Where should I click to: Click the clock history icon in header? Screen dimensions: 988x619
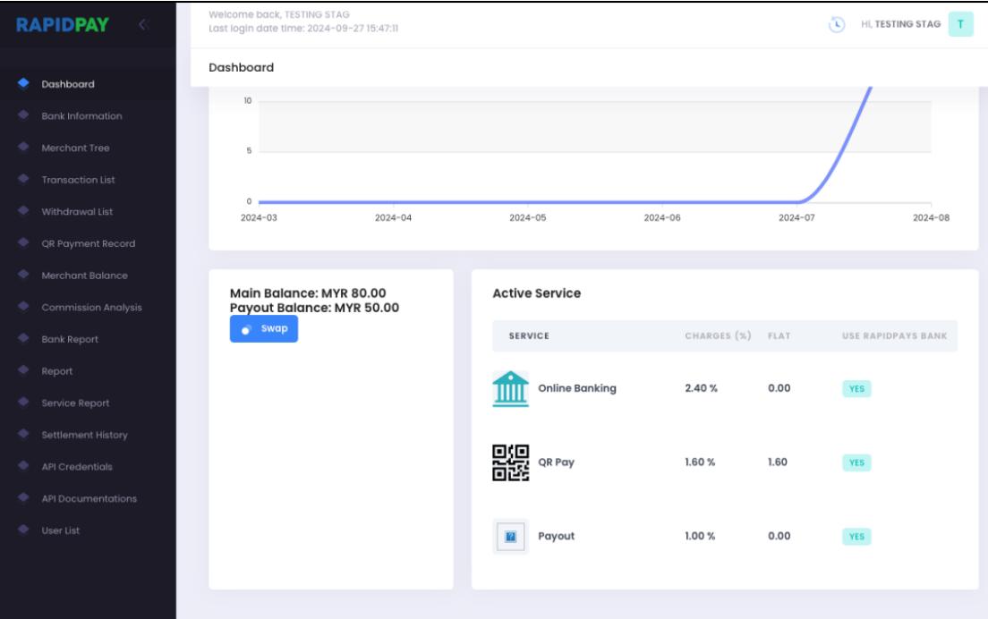pos(837,24)
